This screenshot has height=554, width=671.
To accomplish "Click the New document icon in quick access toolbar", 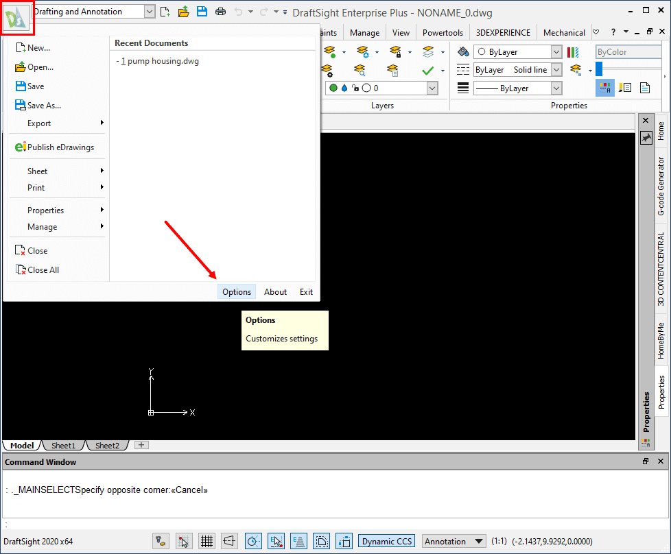I will pyautogui.click(x=165, y=12).
